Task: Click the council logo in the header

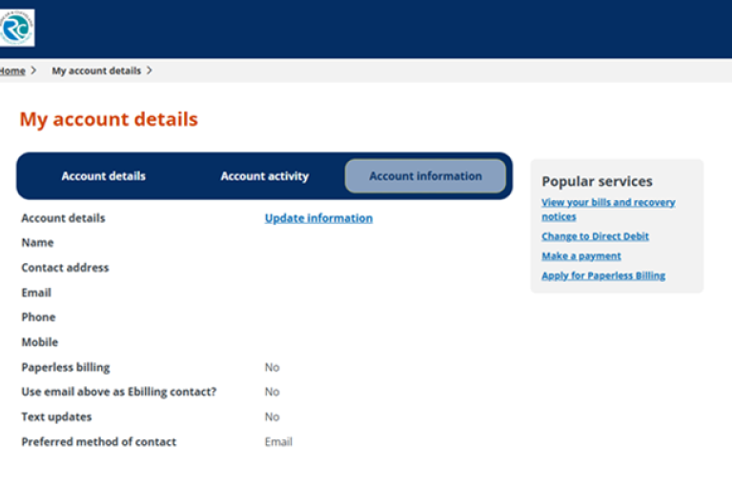Action: point(16,28)
